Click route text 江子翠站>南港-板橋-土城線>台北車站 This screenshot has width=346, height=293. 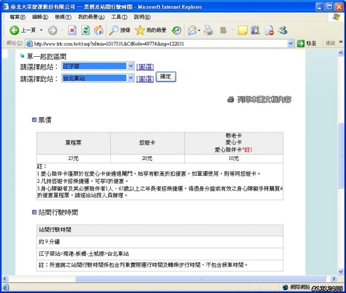tap(84, 254)
